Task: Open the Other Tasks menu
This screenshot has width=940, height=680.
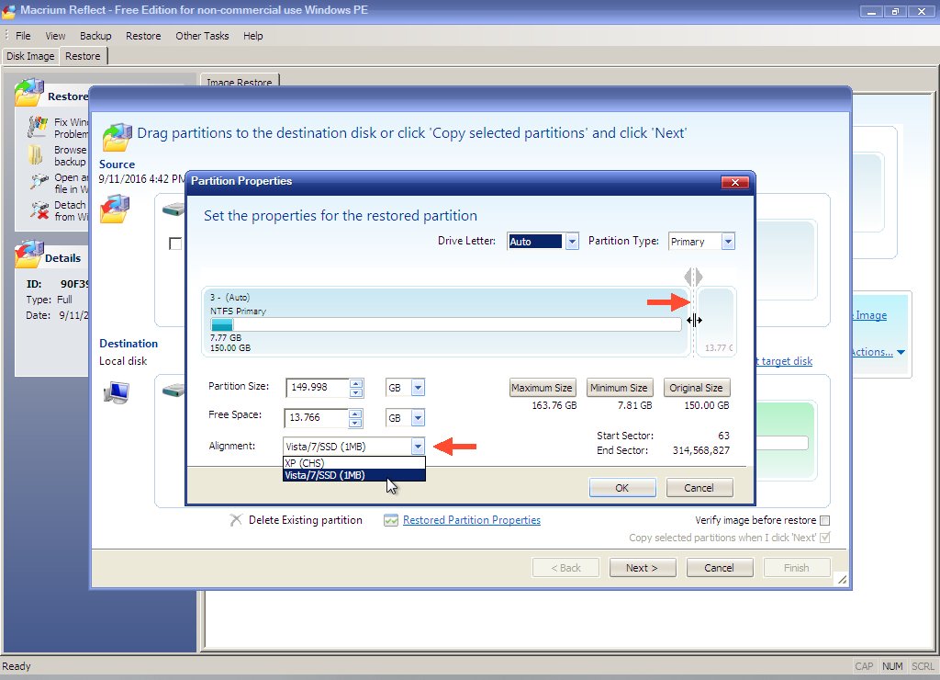Action: coord(202,36)
